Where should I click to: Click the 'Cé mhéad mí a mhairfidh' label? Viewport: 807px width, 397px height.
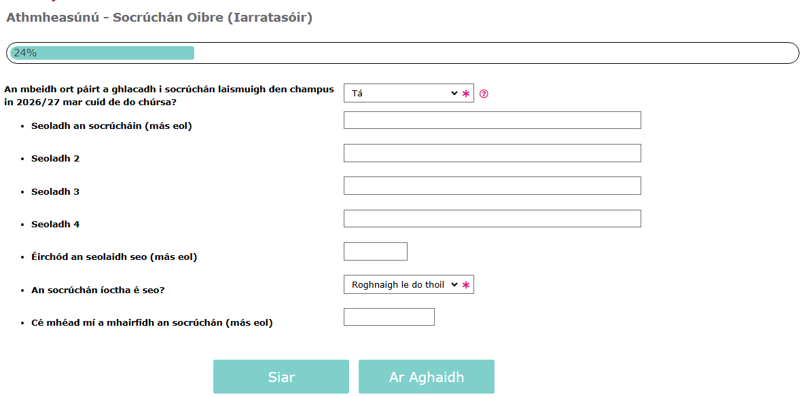coord(151,323)
